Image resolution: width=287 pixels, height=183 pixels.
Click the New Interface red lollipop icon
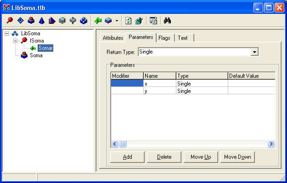coord(10,21)
